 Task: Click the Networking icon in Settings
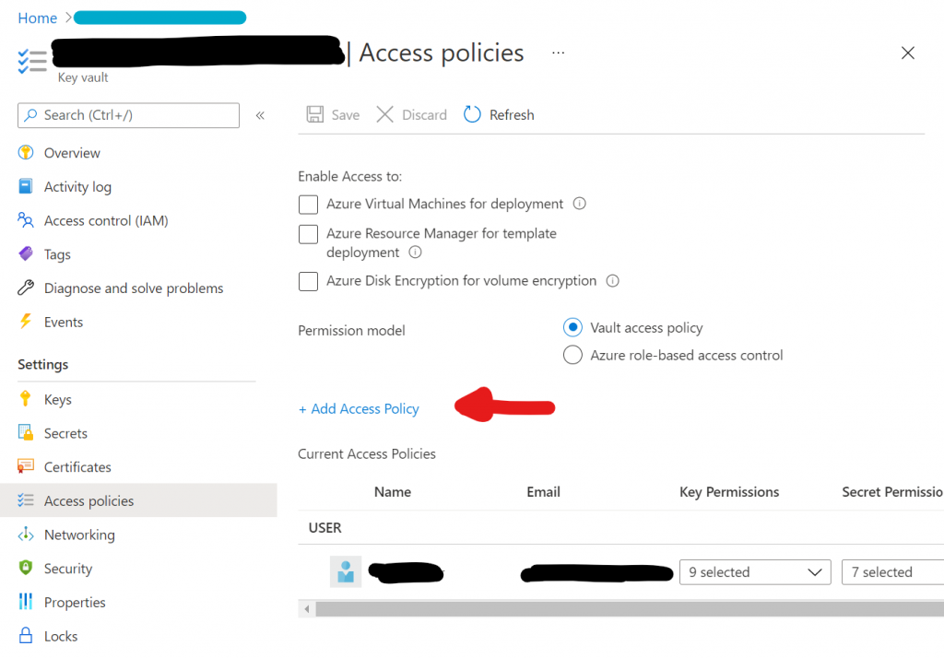click(x=26, y=534)
